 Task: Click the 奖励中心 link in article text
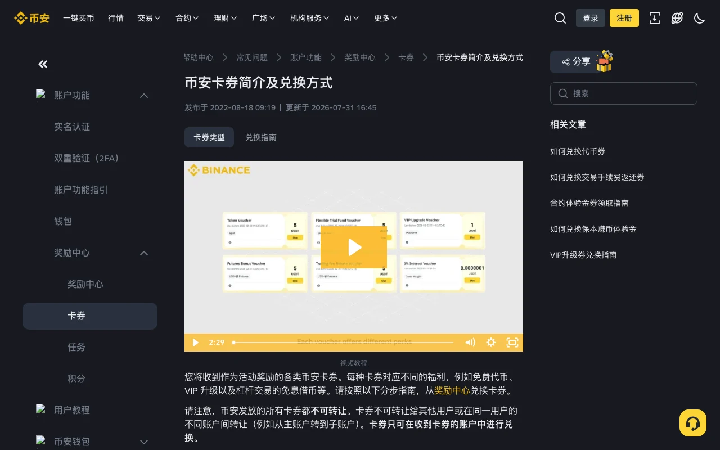click(452, 390)
